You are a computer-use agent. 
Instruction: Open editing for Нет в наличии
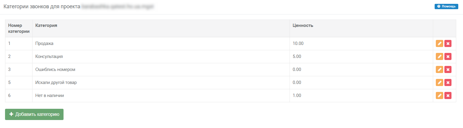[x=439, y=96]
